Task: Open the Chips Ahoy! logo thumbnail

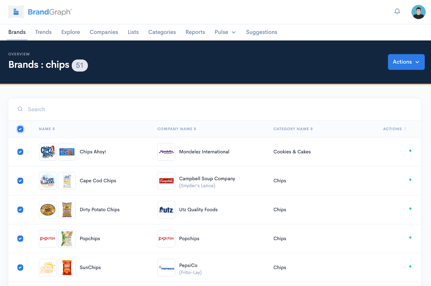Action: pos(48,152)
